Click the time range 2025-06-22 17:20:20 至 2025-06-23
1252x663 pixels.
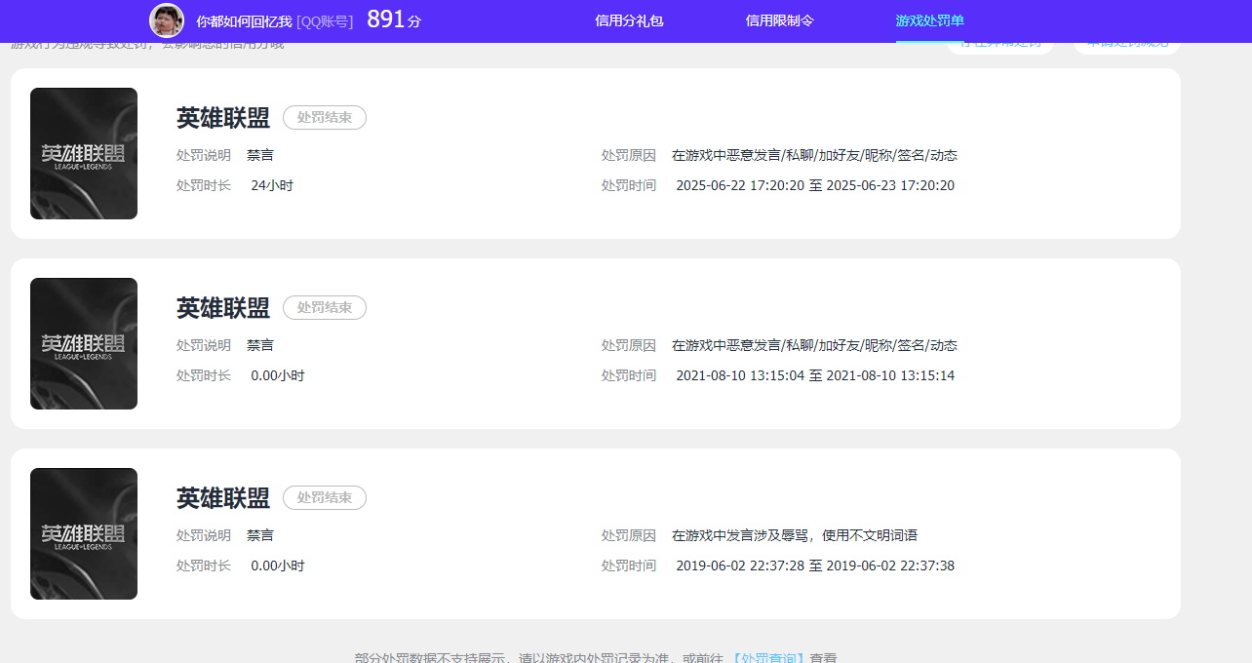pyautogui.click(x=815, y=185)
